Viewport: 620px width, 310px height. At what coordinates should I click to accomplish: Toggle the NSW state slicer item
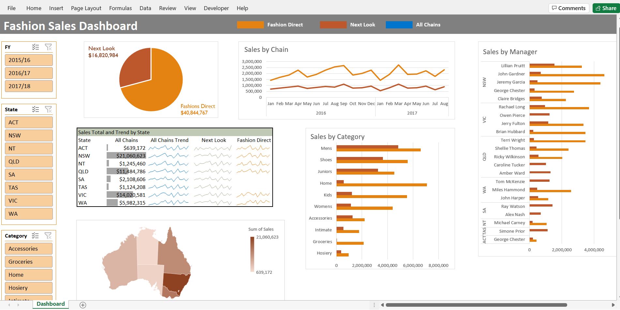(29, 135)
